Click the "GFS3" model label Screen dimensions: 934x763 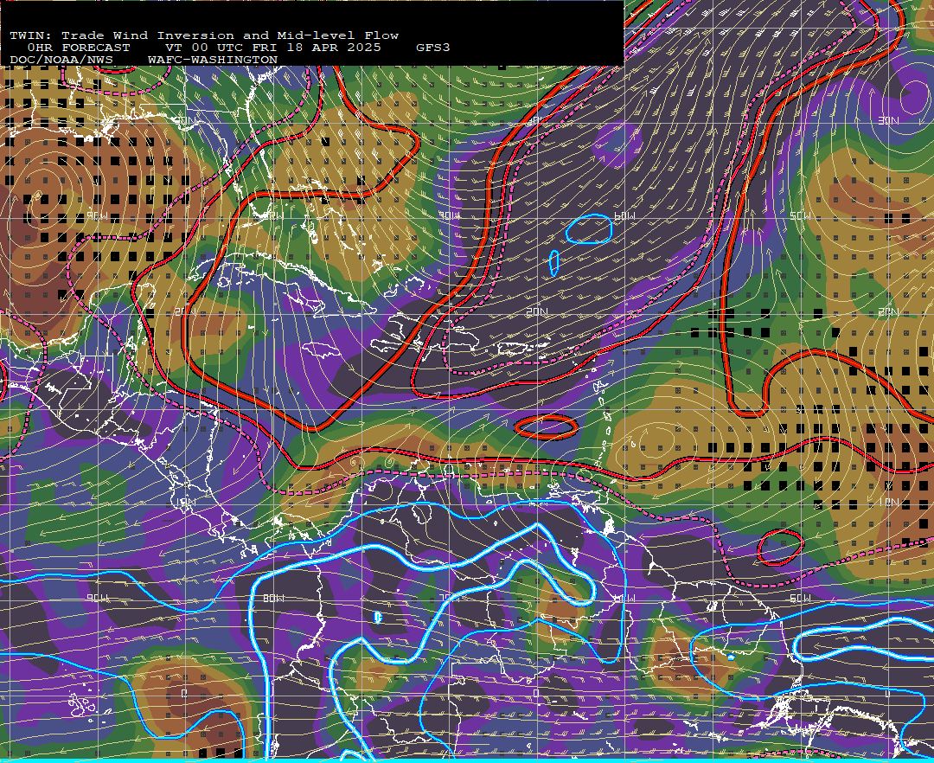433,48
